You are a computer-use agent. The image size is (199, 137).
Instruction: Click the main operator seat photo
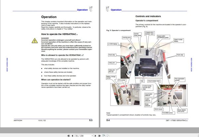click(x=145, y=61)
